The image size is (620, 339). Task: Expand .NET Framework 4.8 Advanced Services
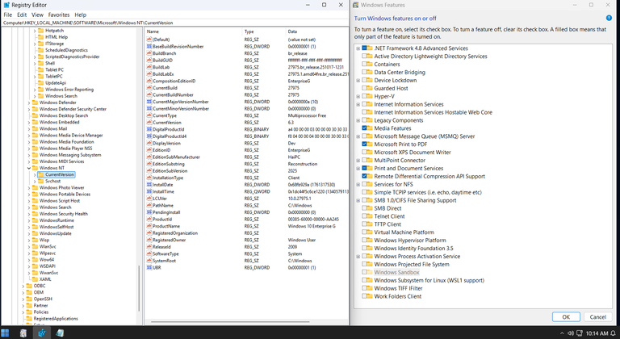(x=358, y=48)
